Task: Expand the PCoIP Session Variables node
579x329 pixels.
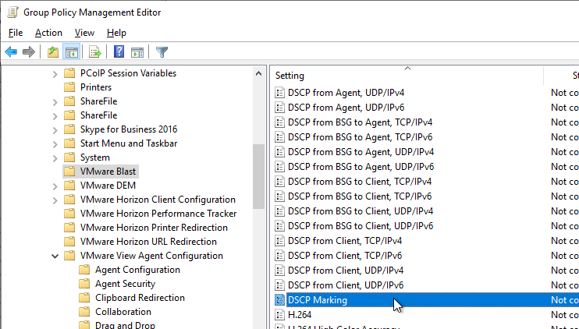Action: pos(55,74)
